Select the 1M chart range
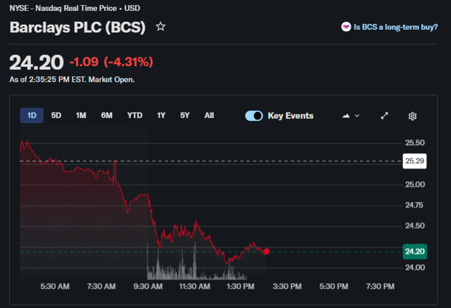 [x=81, y=115]
